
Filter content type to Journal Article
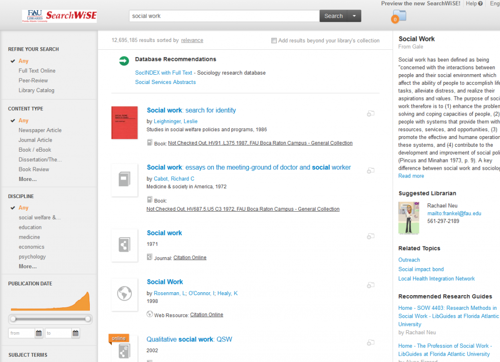[35, 140]
